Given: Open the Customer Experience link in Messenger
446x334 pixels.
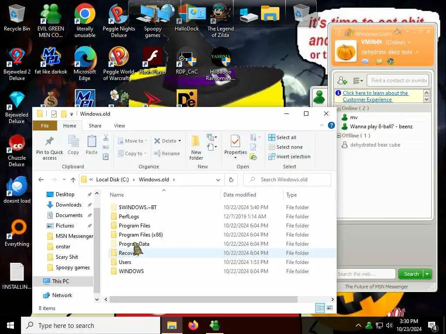Looking at the screenshot, I should 375,96.
